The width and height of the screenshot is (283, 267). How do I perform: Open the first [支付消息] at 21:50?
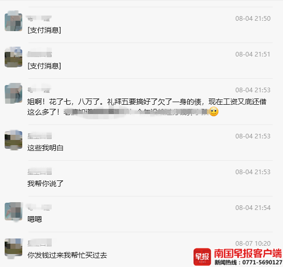point(44,30)
